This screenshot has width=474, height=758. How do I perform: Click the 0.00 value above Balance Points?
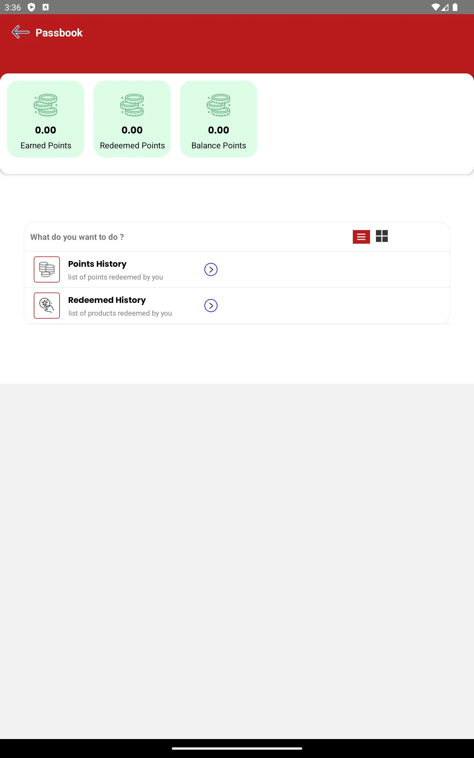coord(219,130)
